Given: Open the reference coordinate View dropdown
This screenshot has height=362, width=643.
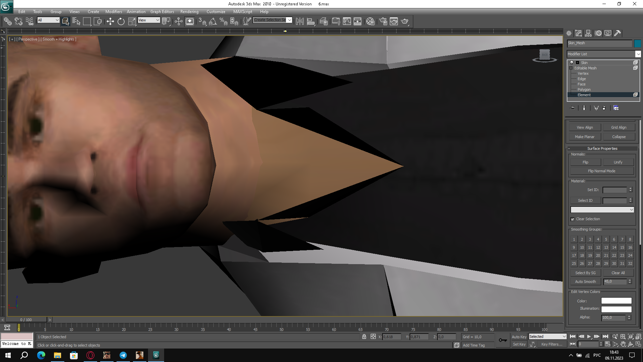Looking at the screenshot, I should coord(149,20).
